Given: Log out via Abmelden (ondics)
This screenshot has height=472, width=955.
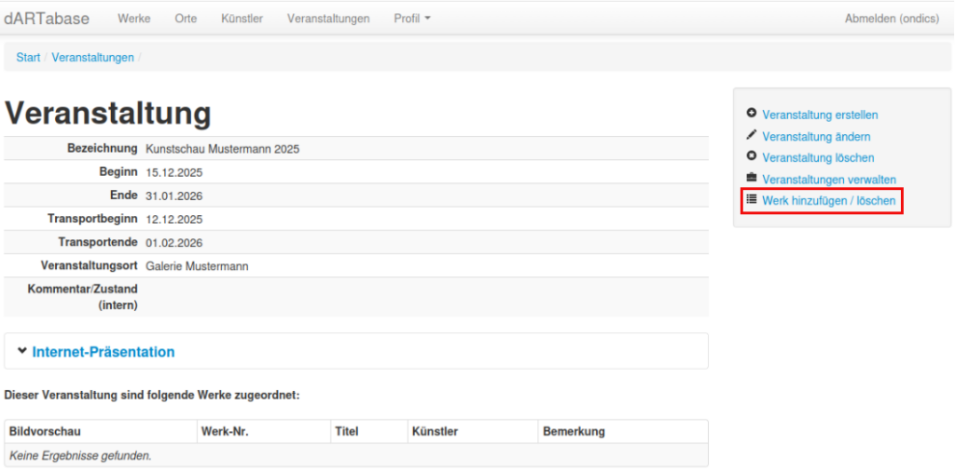Looking at the screenshot, I should 891,19.
